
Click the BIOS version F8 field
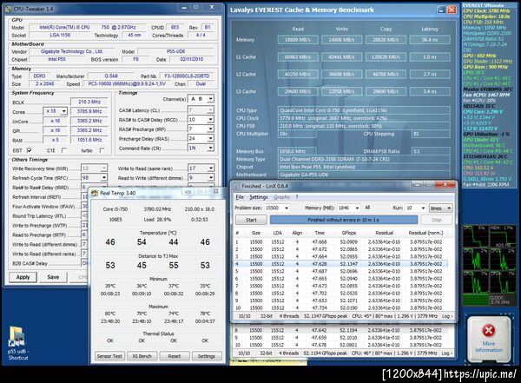point(135,60)
